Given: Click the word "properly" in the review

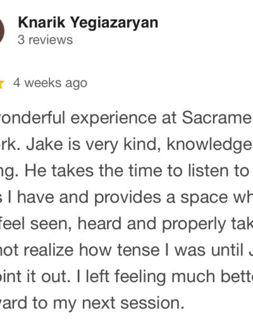Looking at the screenshot, I should [194, 224].
